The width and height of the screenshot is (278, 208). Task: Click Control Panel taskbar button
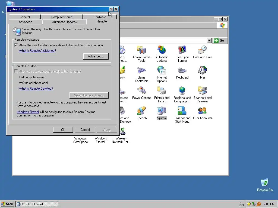[37, 204]
